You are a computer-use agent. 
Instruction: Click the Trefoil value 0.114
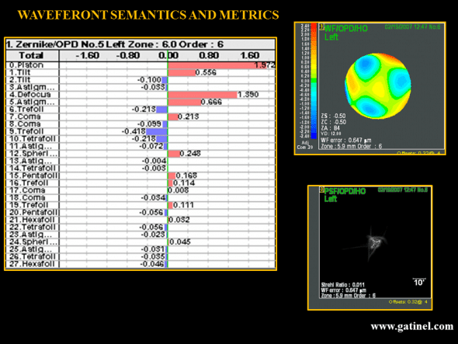(x=184, y=183)
